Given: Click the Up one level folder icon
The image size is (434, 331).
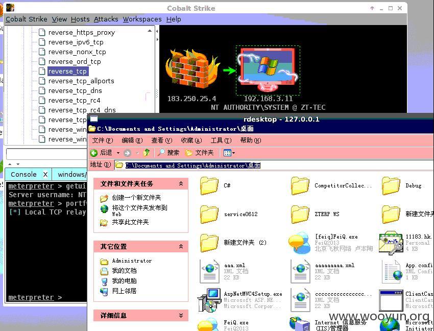Looking at the screenshot, I should click(x=147, y=152).
